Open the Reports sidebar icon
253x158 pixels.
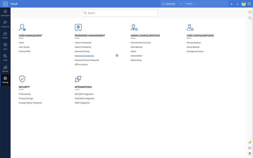[5, 68]
